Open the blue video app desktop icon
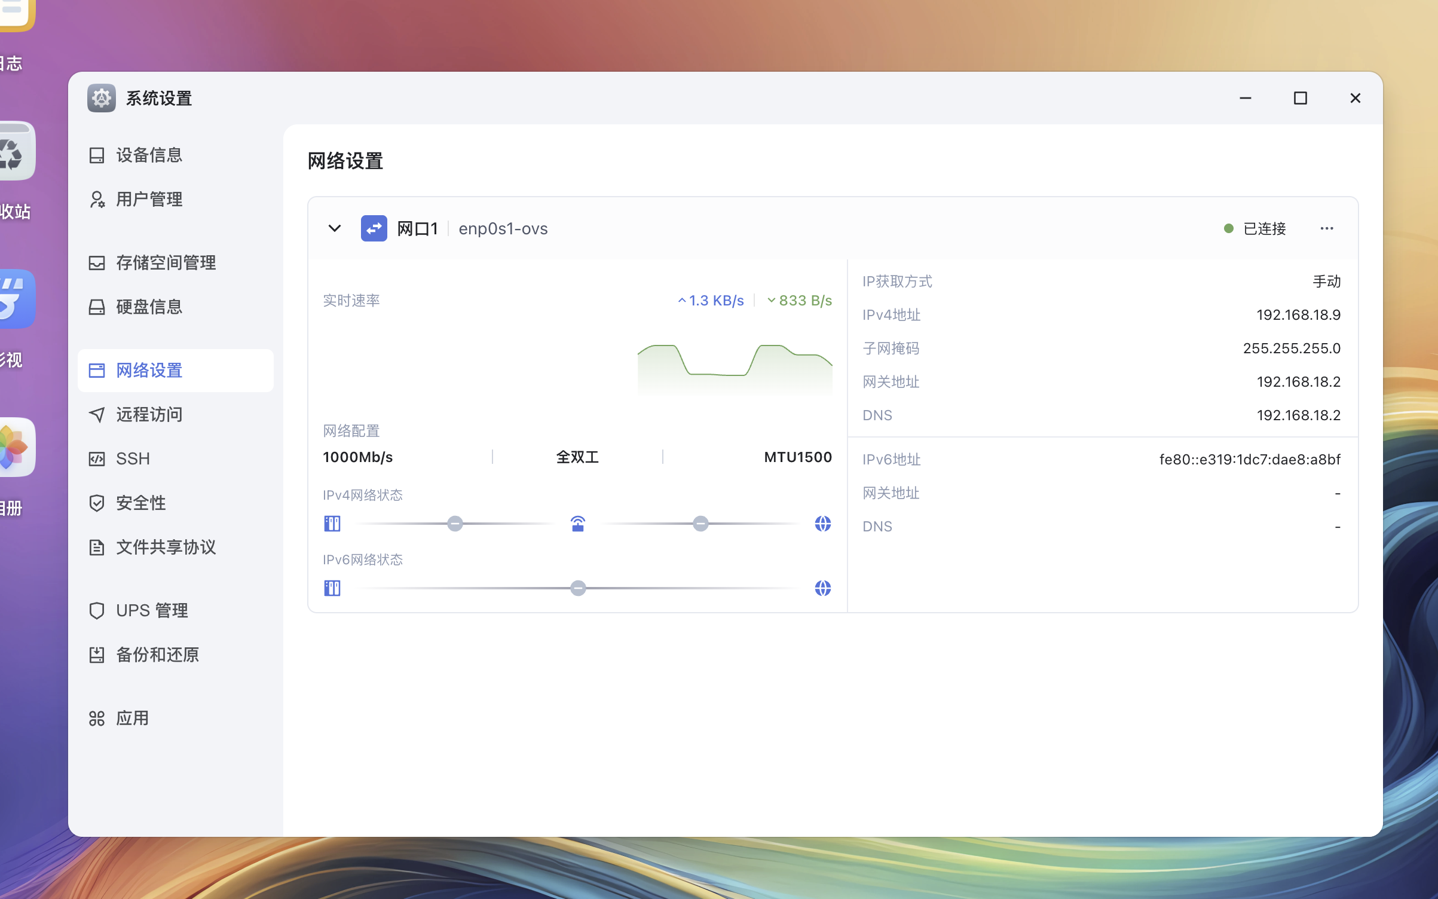The image size is (1438, 899). coord(17,299)
